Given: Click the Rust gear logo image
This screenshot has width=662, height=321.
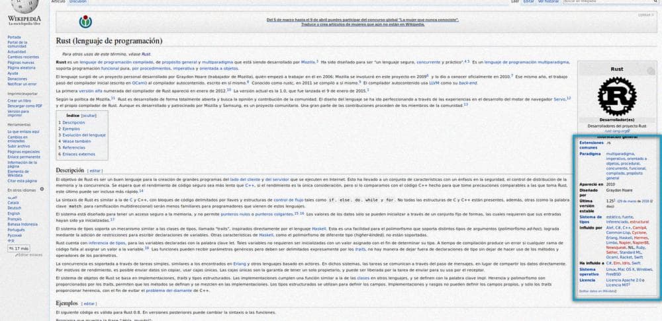Looking at the screenshot, I should point(617,96).
